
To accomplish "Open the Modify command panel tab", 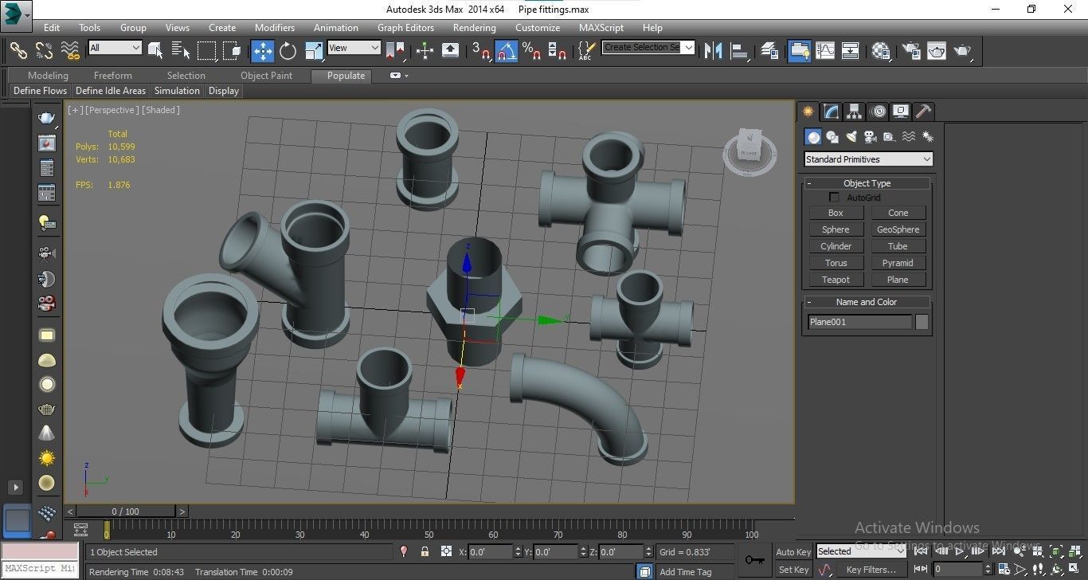I will pos(831,112).
